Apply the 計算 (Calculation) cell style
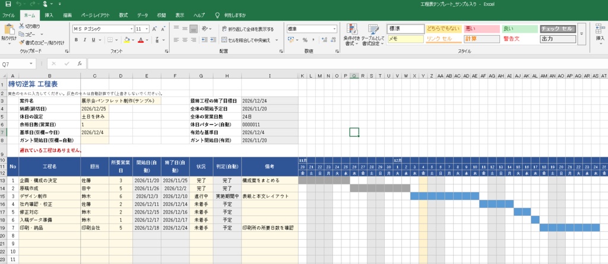Screen dimensions: 608x264 click(x=482, y=39)
